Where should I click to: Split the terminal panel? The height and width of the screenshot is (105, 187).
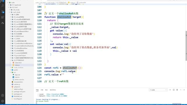click(x=174, y=90)
